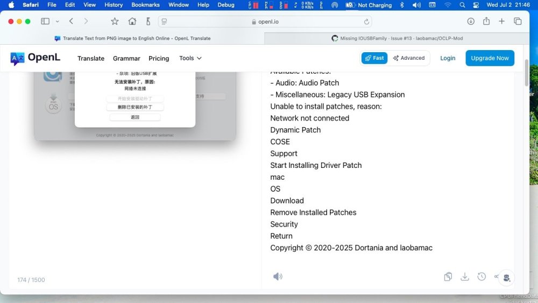Click the uploaded screenshot preview
Screen dimensions: 538x303
pyautogui.click(x=135, y=105)
